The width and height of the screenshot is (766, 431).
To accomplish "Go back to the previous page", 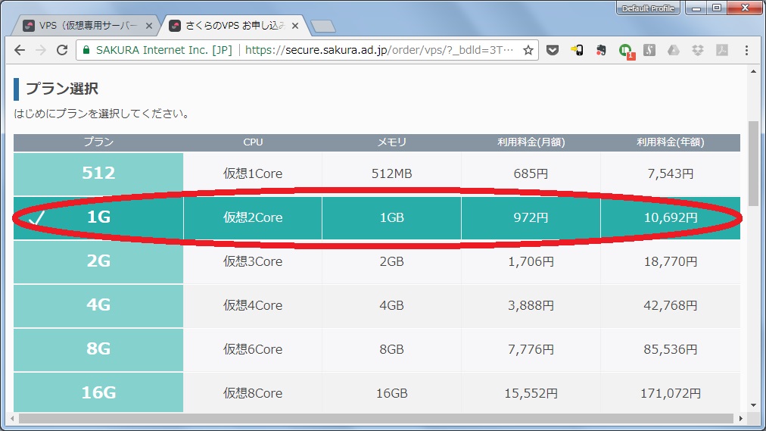I will (x=20, y=50).
